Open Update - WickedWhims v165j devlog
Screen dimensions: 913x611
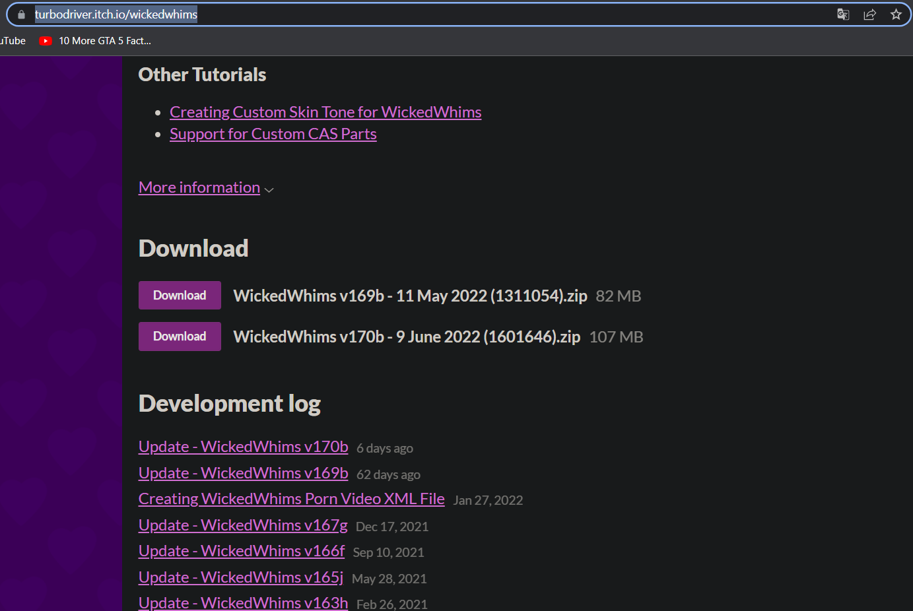241,577
